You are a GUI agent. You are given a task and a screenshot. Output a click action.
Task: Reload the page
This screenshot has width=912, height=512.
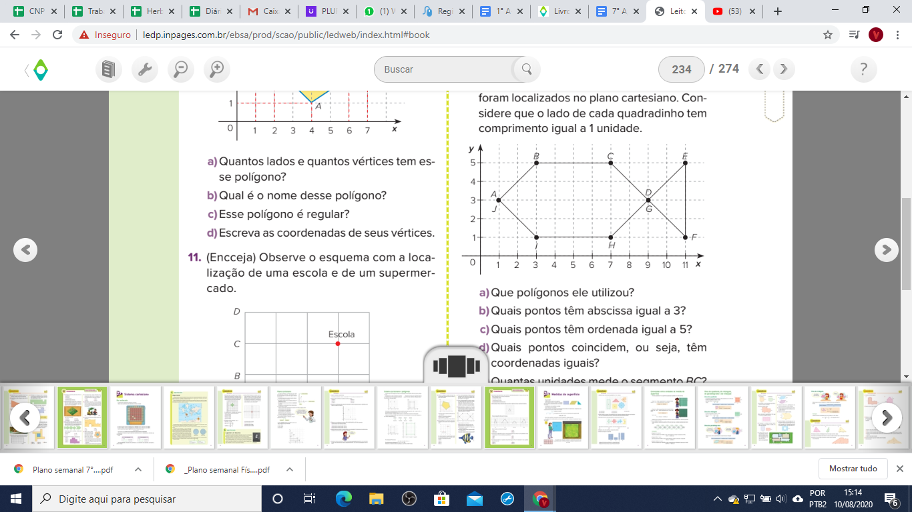(x=57, y=35)
